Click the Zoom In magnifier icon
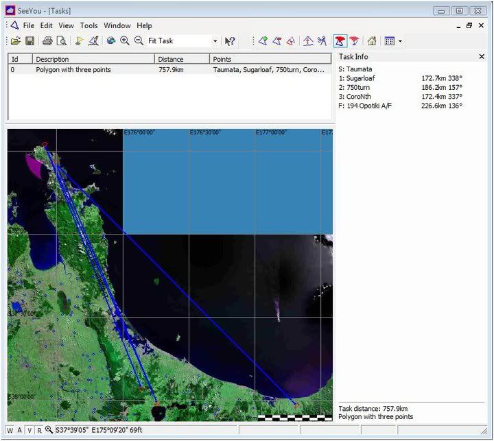The height and width of the screenshot is (441, 494). [x=125, y=41]
